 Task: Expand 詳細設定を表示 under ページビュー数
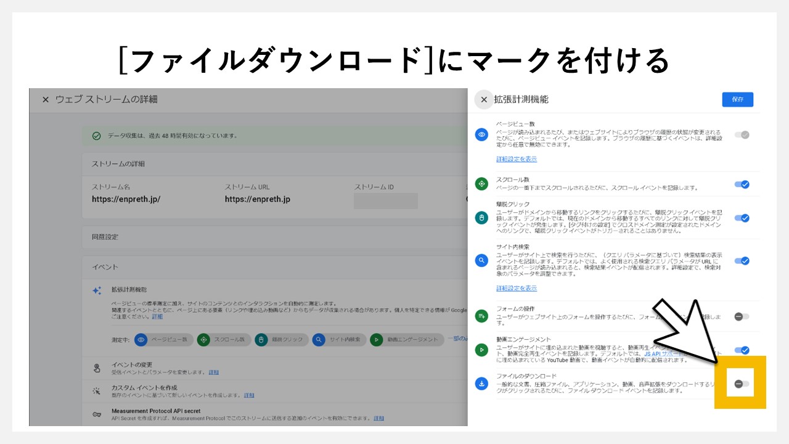[517, 158]
